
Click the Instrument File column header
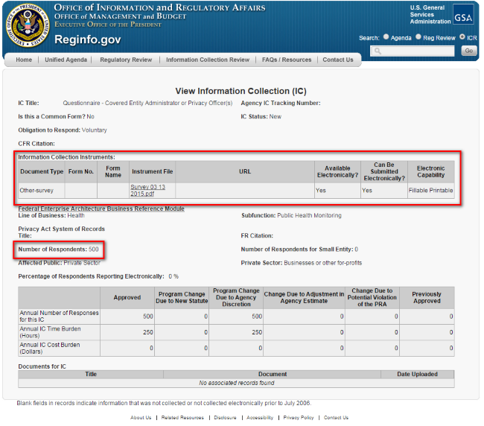point(152,171)
